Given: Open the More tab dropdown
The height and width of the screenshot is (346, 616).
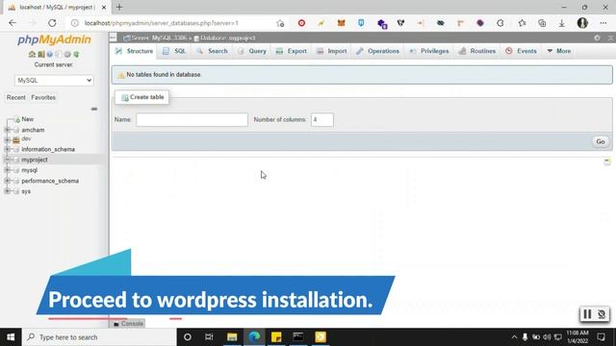Looking at the screenshot, I should pyautogui.click(x=559, y=51).
